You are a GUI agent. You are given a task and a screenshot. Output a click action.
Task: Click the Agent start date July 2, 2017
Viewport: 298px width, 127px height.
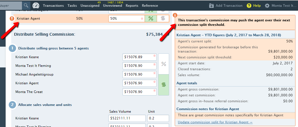pos(283,63)
